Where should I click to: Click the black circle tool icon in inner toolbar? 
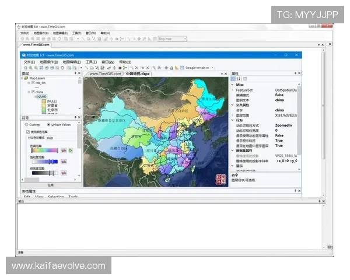point(62,68)
